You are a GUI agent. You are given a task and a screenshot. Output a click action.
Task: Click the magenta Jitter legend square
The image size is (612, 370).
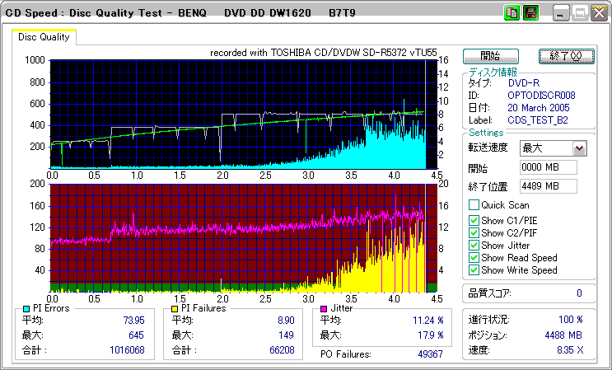tap(325, 308)
